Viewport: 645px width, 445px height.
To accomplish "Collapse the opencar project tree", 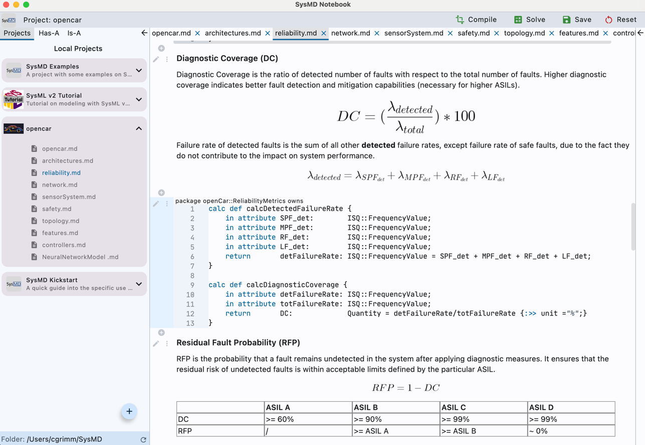I will pyautogui.click(x=139, y=128).
